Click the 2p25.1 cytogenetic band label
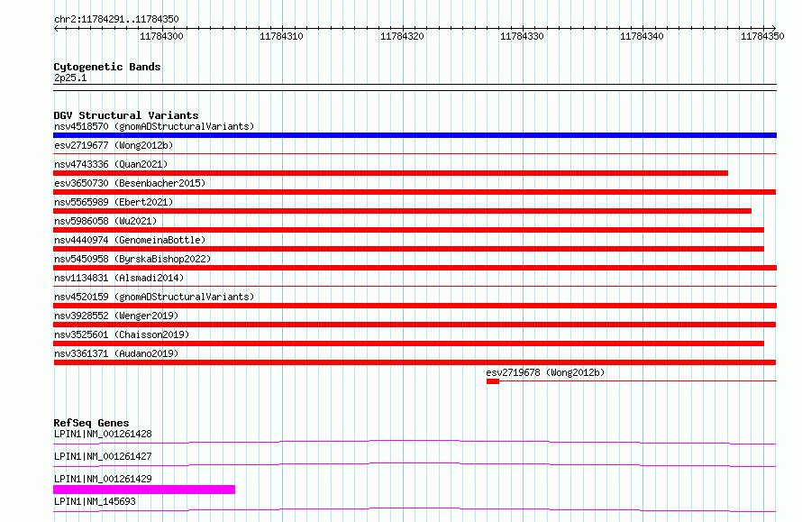802x522 pixels. pyautogui.click(x=70, y=78)
